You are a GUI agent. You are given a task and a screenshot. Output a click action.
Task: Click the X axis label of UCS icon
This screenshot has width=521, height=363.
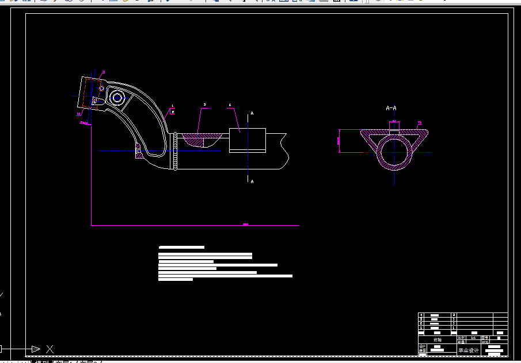[x=50, y=349]
